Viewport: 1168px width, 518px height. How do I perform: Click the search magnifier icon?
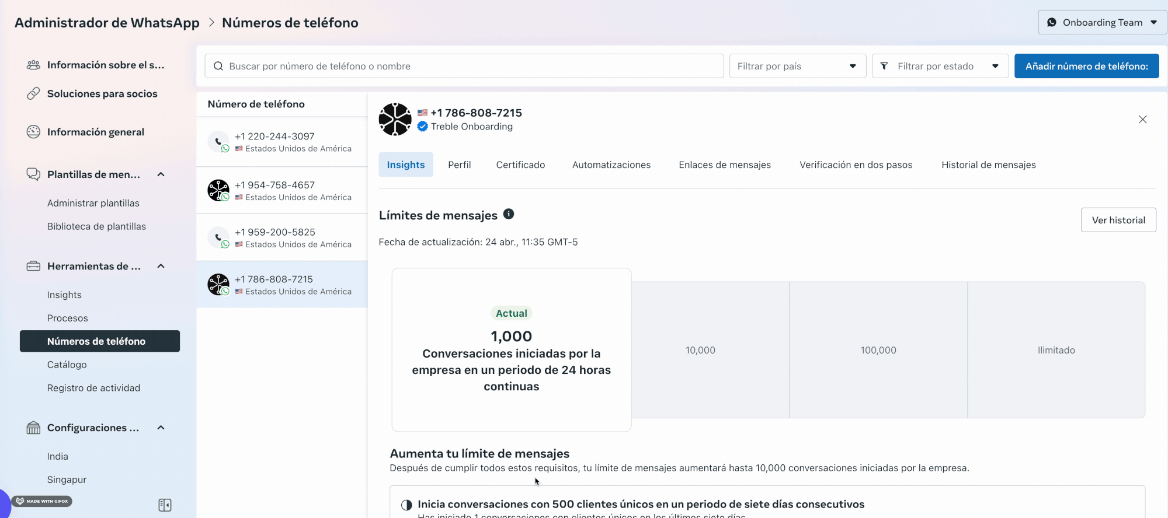[x=218, y=66]
